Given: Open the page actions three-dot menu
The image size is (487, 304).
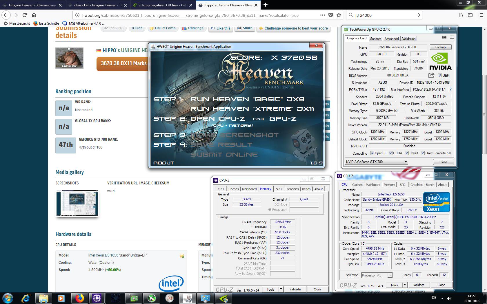Looking at the screenshot, I should 323,15.
